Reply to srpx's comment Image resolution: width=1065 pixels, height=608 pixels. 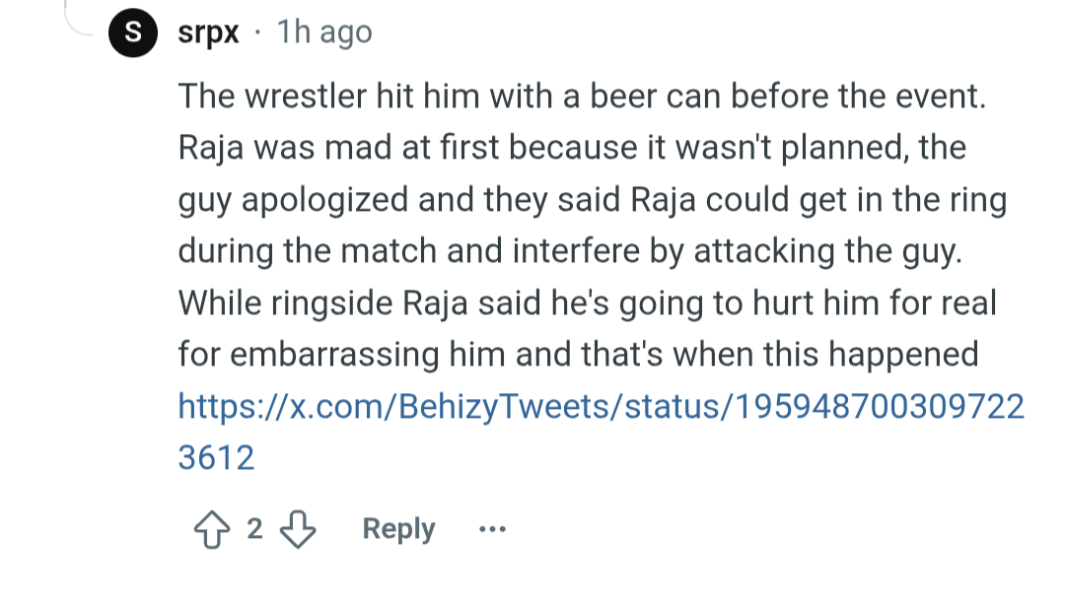[398, 529]
